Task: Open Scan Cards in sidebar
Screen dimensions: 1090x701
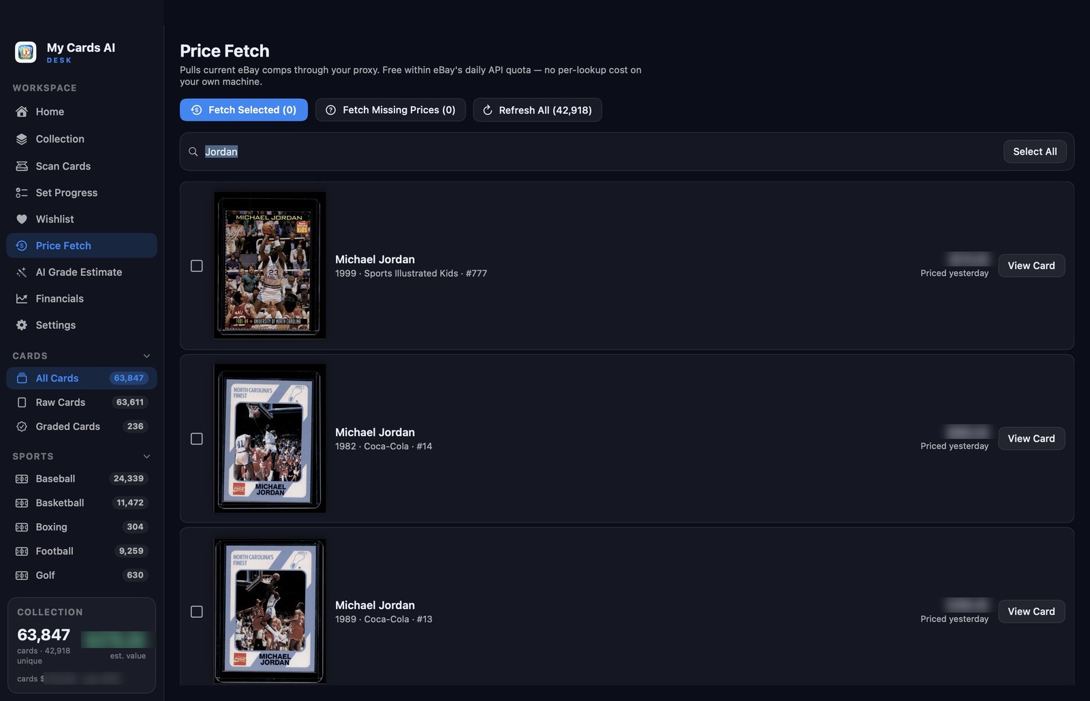Action: [82, 166]
